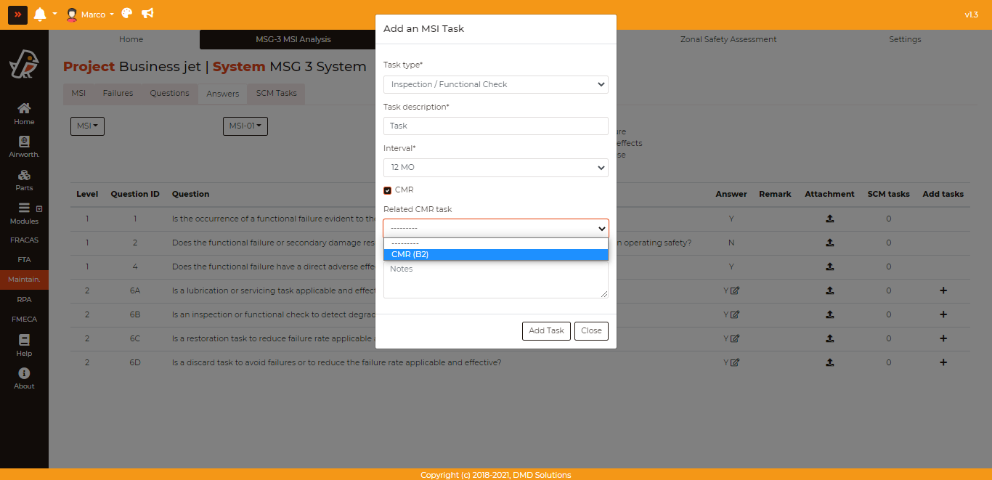Screen dimensions: 992x480
Task: Expand the MSI-01 dropdown button
Action: coord(245,126)
